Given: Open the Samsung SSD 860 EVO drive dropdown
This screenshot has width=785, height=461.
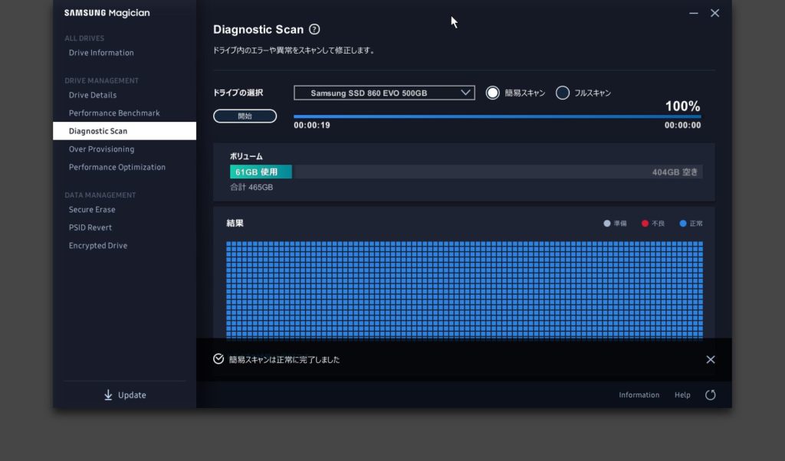Looking at the screenshot, I should tap(385, 93).
